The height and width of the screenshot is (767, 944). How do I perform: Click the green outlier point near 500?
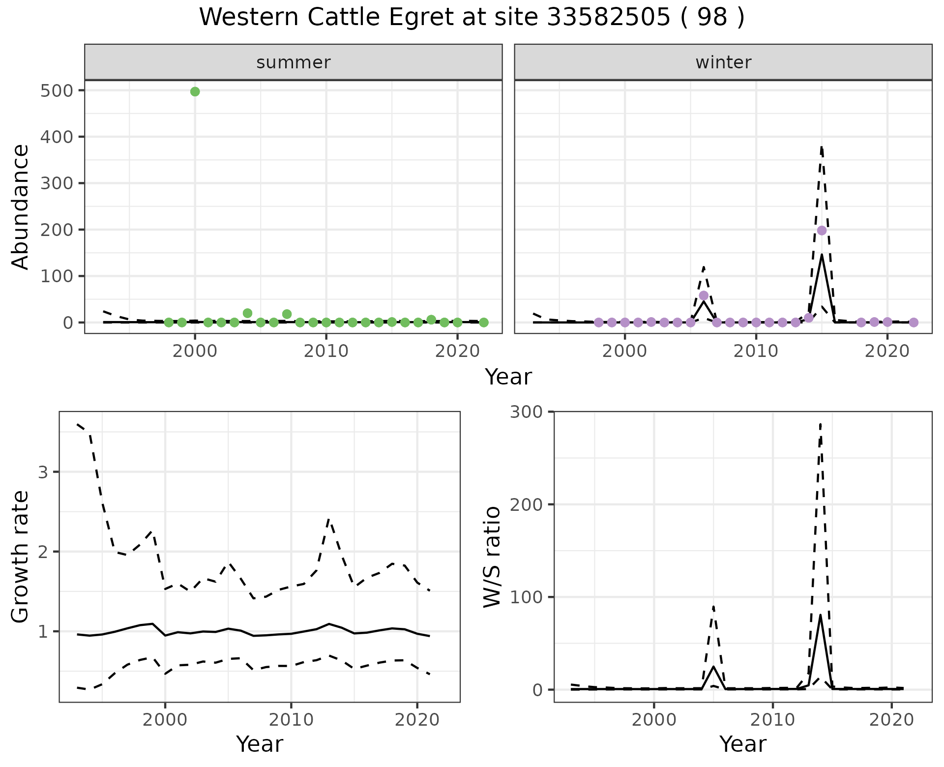click(195, 91)
